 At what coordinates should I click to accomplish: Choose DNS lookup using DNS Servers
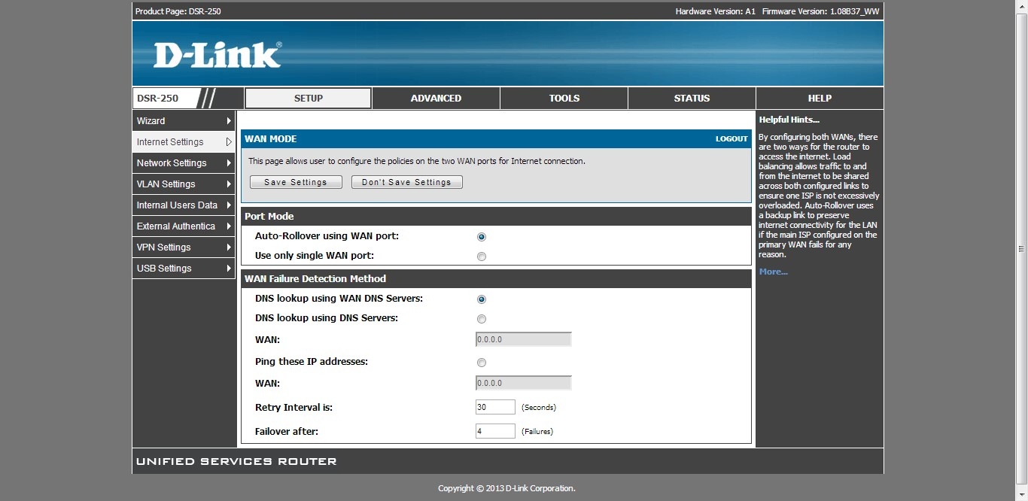[482, 319]
